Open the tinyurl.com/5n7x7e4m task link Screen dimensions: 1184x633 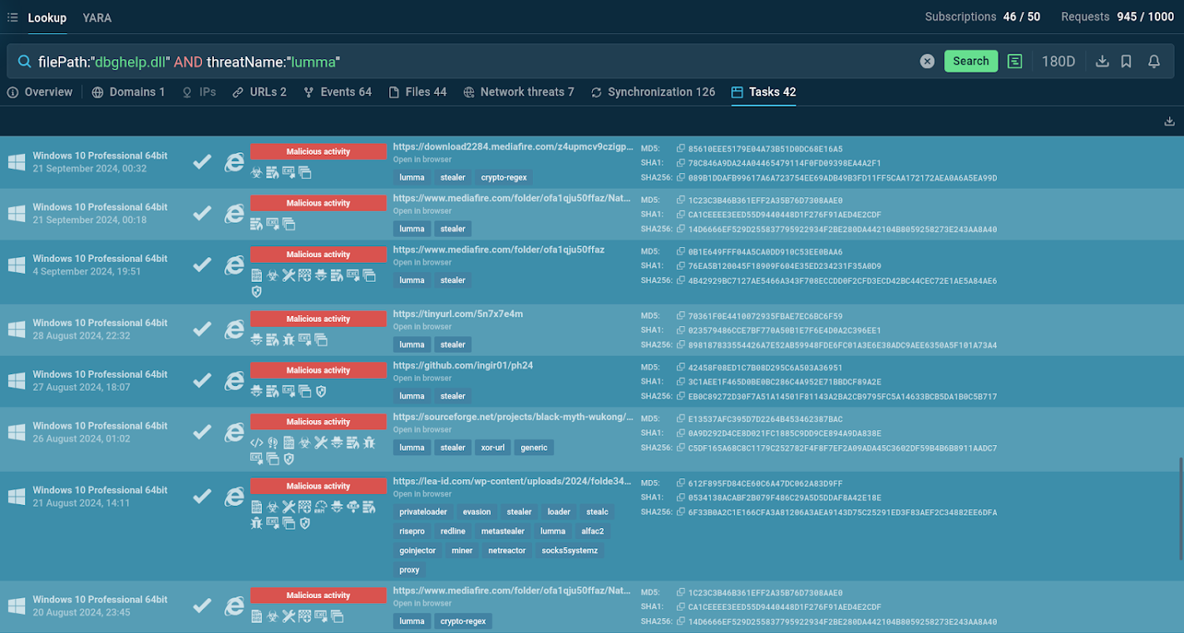458,314
